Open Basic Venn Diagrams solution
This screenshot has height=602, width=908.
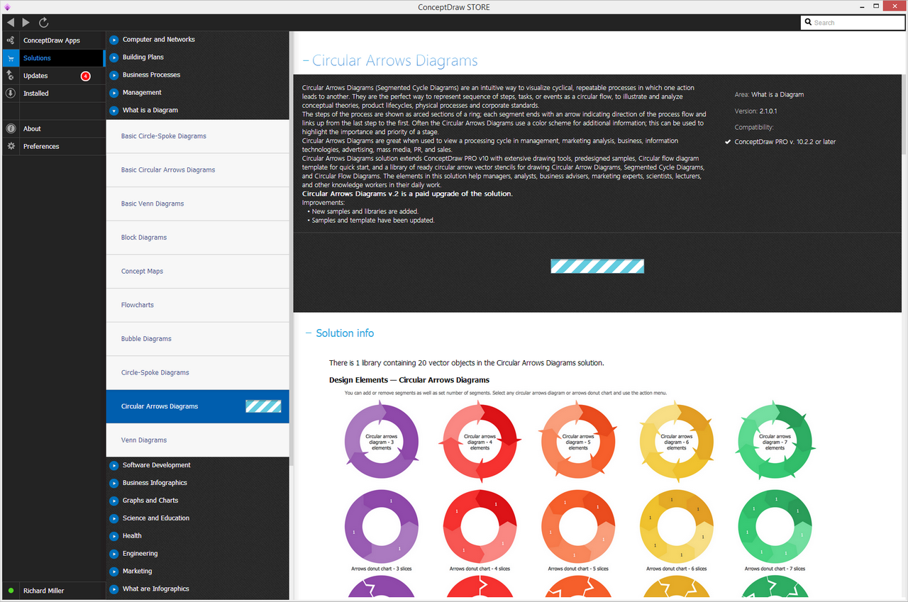point(198,204)
